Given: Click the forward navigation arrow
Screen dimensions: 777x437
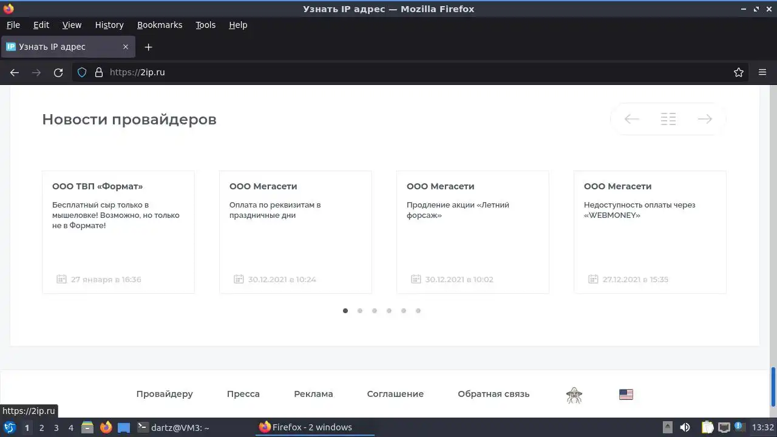Looking at the screenshot, I should tap(36, 72).
